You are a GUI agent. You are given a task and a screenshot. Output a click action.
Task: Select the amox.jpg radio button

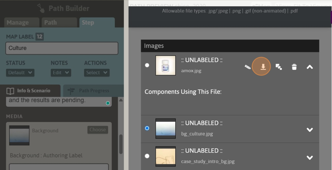click(x=147, y=65)
